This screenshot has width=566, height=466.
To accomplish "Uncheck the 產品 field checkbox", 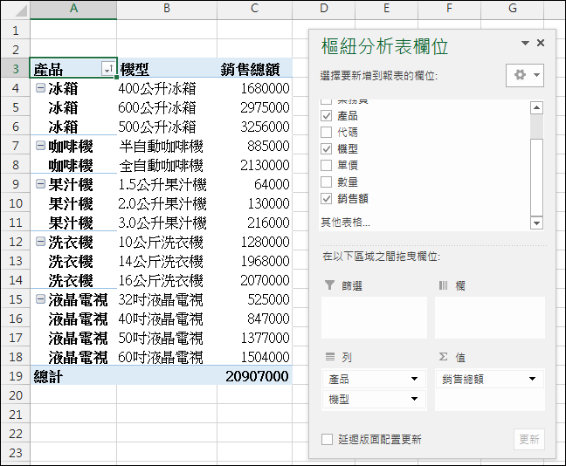I will 327,116.
